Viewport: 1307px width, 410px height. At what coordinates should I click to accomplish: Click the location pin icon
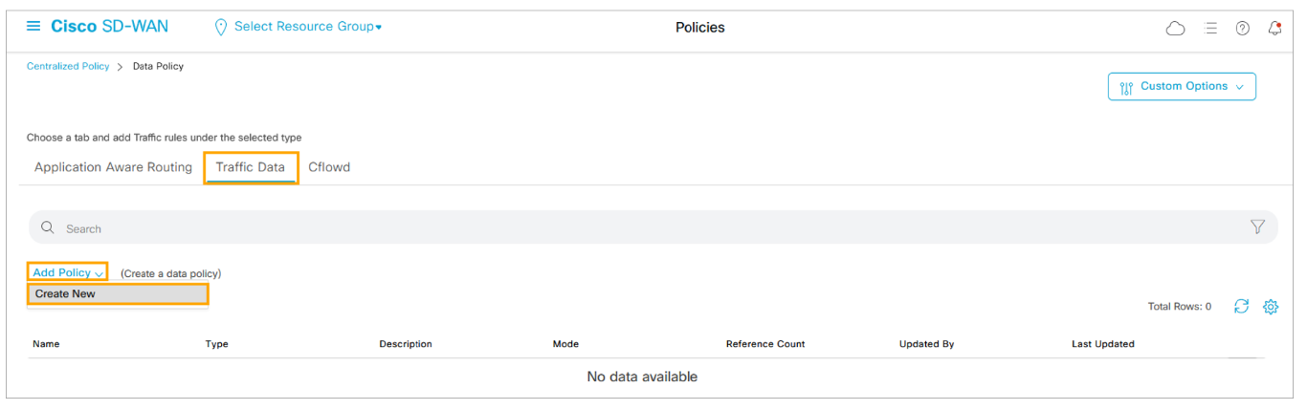(x=221, y=27)
